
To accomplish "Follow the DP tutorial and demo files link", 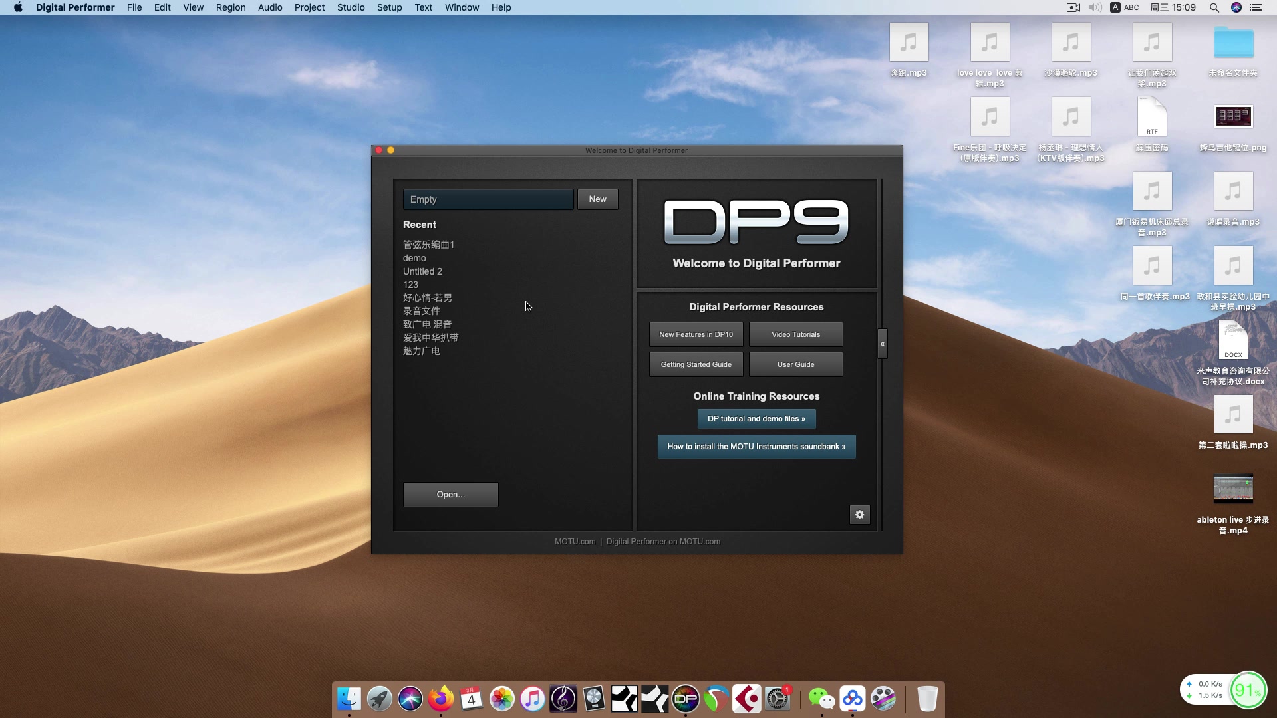I will click(756, 419).
